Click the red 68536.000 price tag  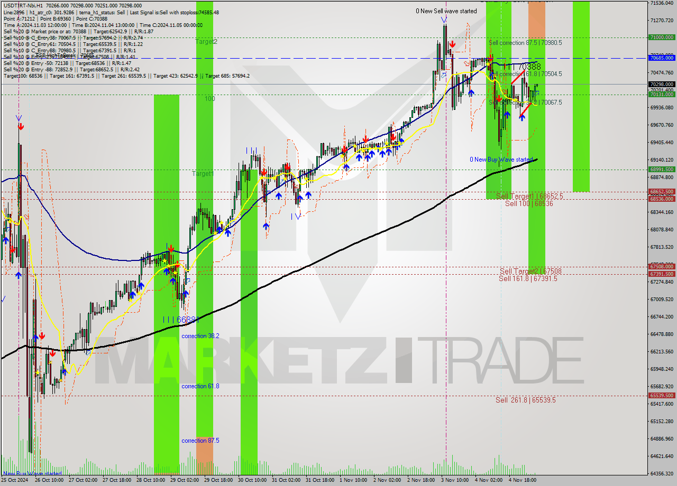[x=662, y=199]
